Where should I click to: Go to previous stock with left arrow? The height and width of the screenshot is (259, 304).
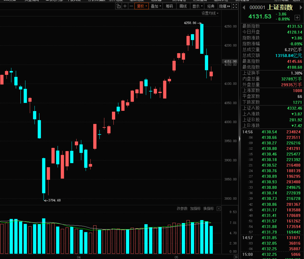coord(244,7)
